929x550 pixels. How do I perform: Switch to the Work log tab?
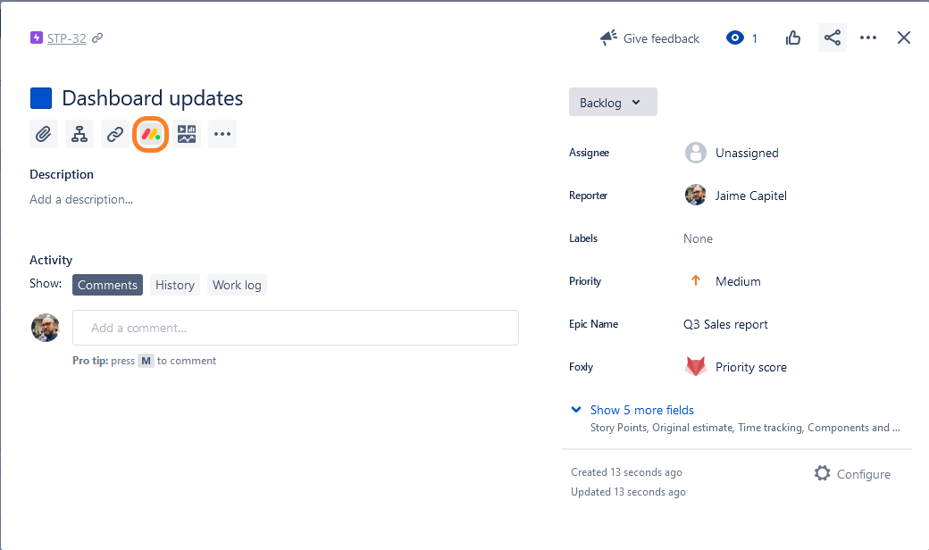[237, 285]
